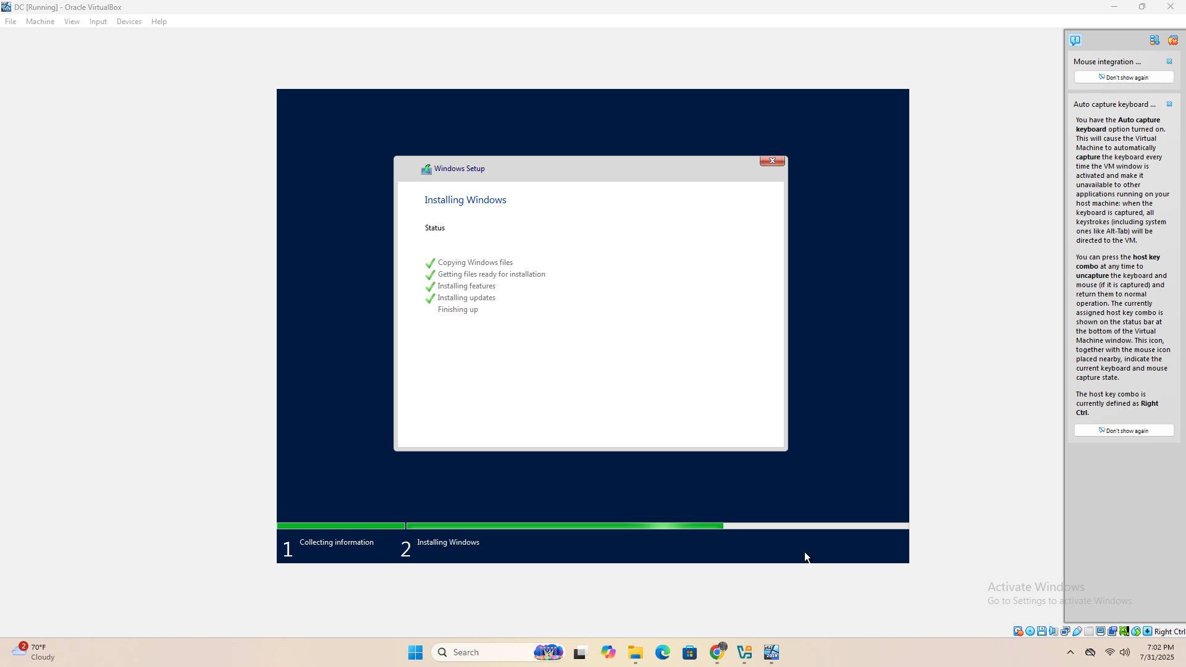Expand the Input menu
The width and height of the screenshot is (1186, 667).
pyautogui.click(x=98, y=22)
